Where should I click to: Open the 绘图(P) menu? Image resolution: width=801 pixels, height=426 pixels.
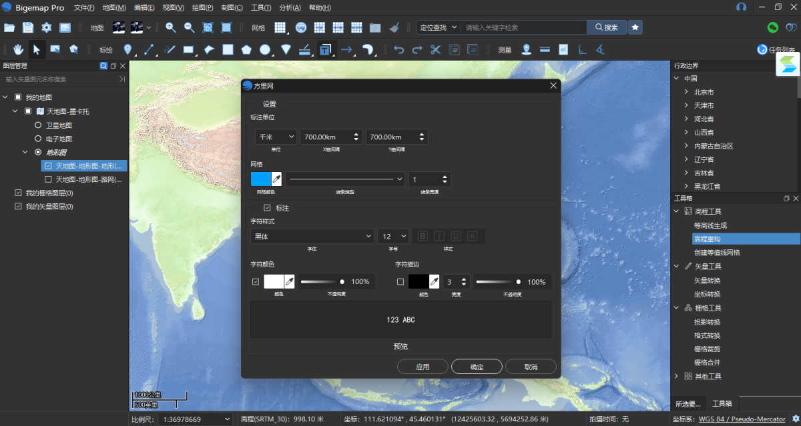[x=202, y=7]
